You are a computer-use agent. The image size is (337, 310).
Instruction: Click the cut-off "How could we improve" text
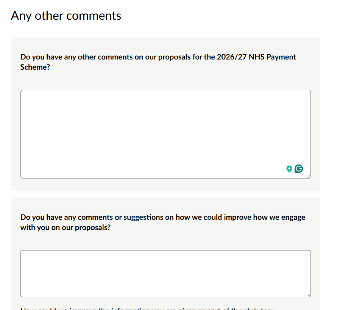(x=148, y=308)
